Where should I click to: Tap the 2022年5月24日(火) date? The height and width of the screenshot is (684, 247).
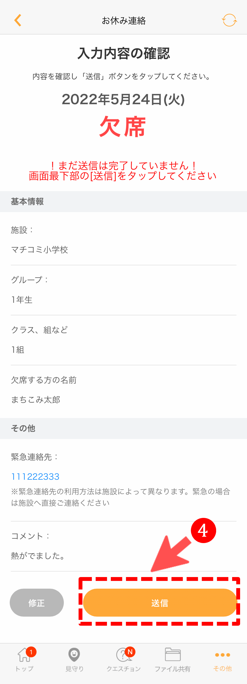(123, 99)
